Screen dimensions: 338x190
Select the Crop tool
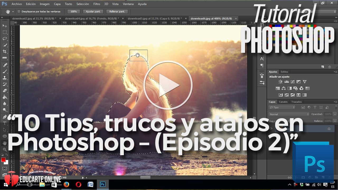click(x=5, y=51)
